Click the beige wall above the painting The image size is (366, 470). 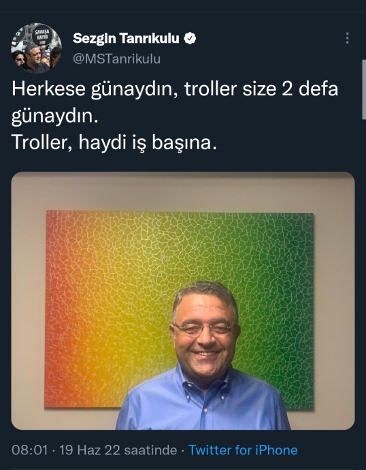(x=183, y=192)
